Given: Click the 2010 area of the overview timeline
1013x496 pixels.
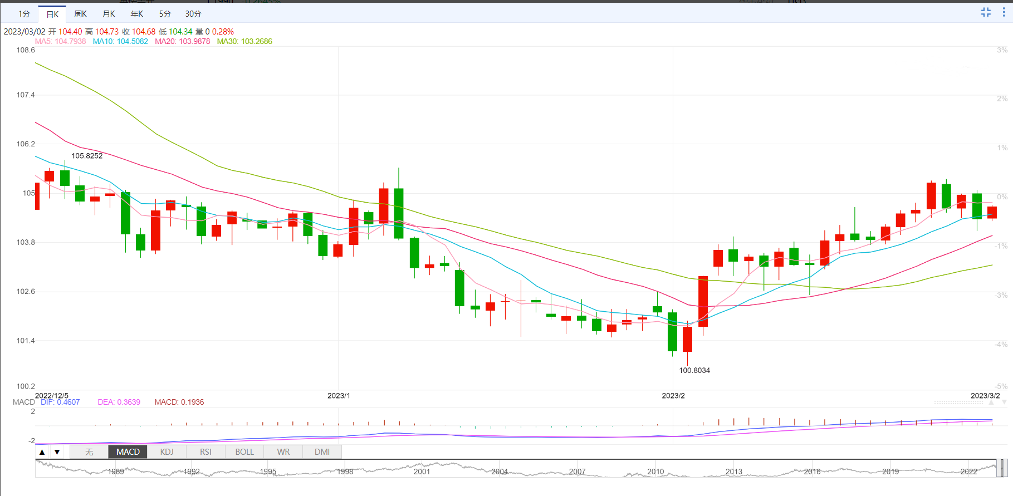Looking at the screenshot, I should click(x=655, y=472).
